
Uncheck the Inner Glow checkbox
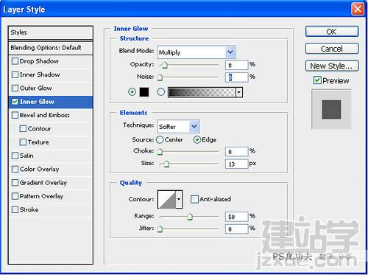15,102
